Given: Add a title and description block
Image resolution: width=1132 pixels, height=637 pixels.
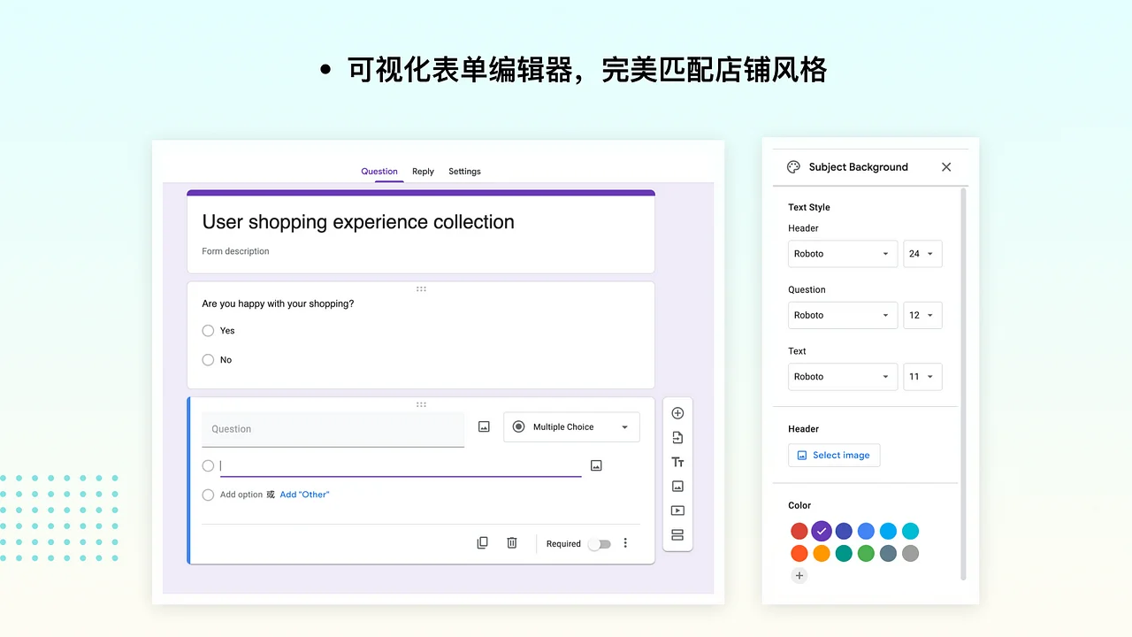Looking at the screenshot, I should point(677,462).
